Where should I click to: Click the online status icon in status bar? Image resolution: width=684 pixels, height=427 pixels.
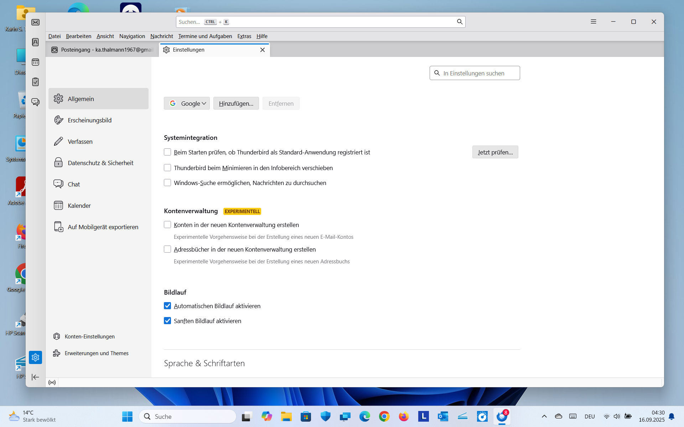tap(52, 383)
